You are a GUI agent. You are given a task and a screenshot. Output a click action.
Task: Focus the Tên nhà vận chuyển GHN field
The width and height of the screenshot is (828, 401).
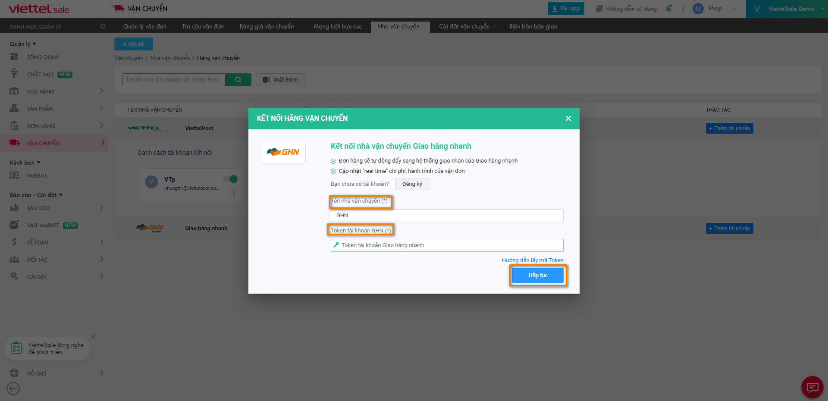[447, 216]
